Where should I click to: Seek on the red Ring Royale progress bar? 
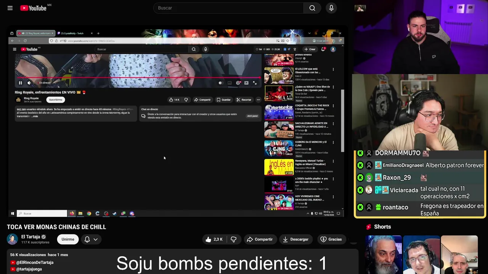click(x=138, y=78)
